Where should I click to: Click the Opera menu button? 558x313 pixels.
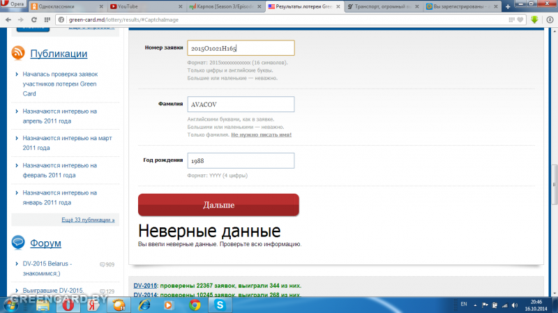(x=13, y=4)
